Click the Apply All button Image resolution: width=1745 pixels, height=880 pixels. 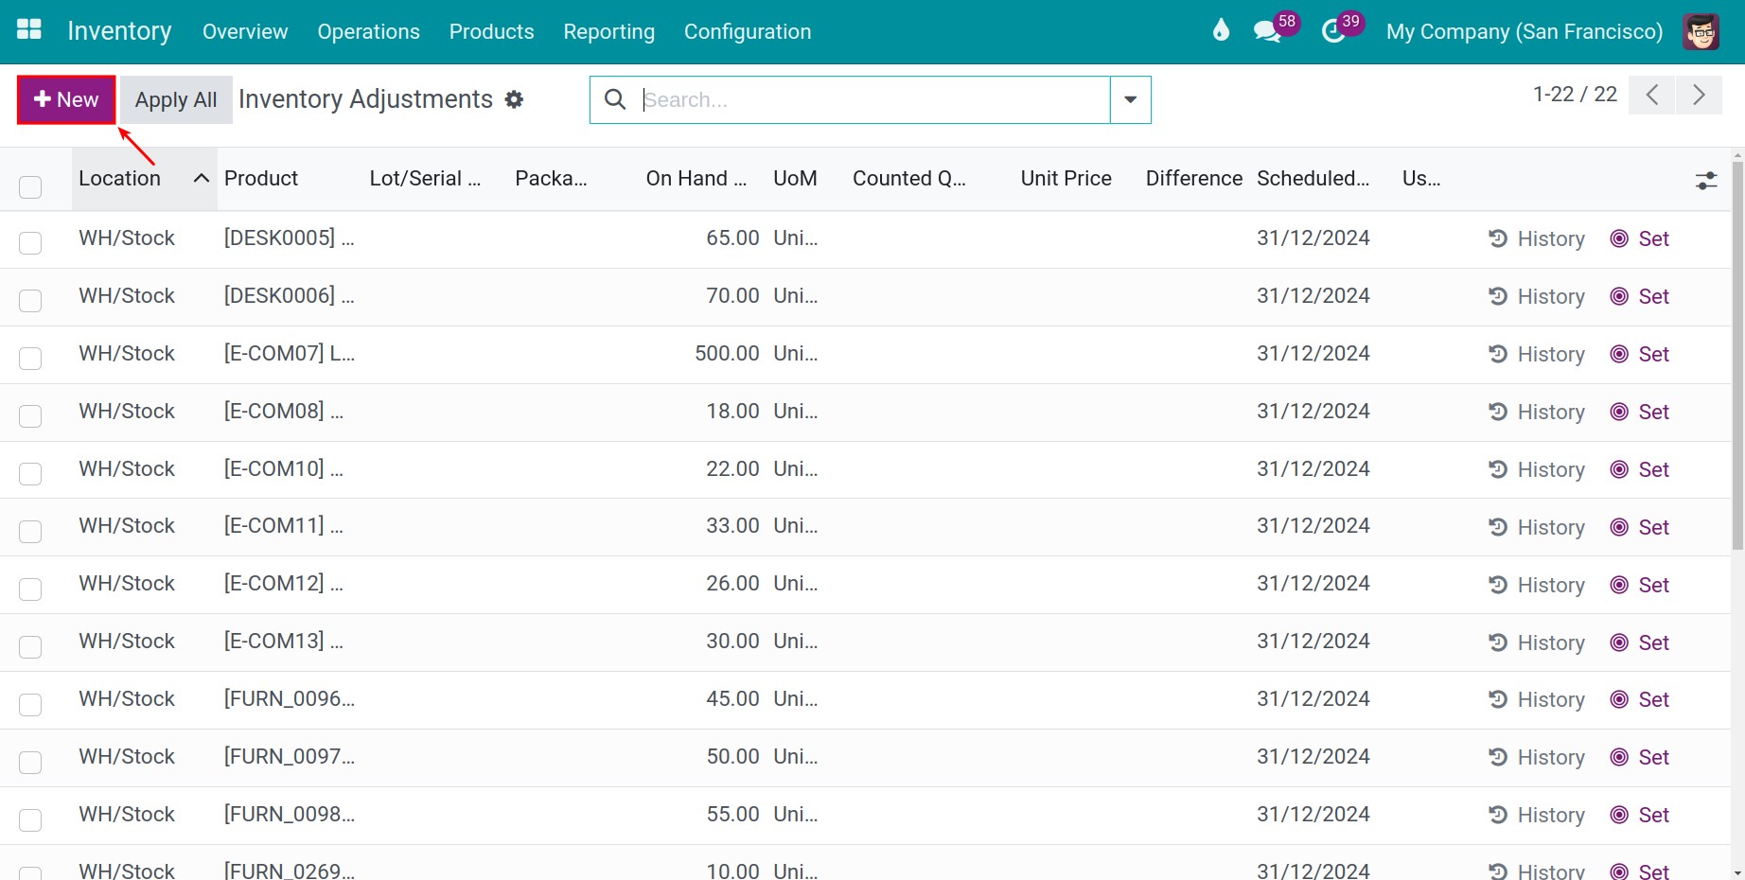(x=176, y=99)
